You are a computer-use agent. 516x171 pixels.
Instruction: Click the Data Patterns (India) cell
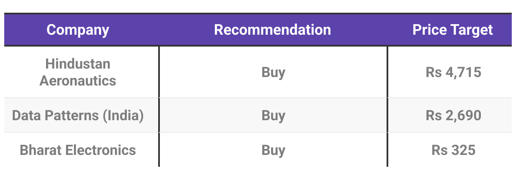(78, 116)
